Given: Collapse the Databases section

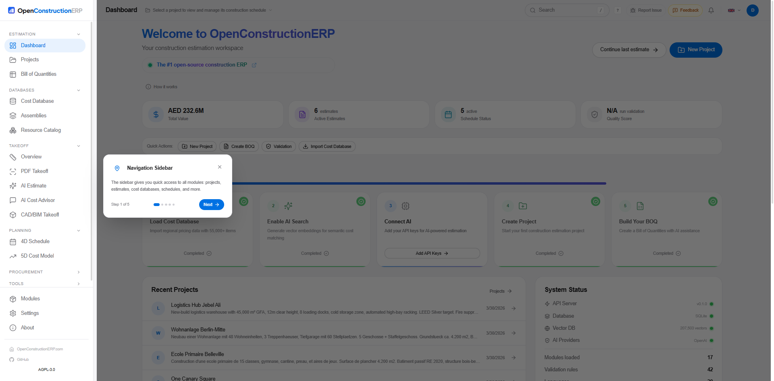Looking at the screenshot, I should [x=79, y=90].
